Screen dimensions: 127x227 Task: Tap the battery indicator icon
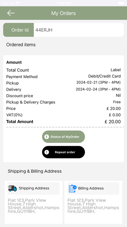pos(121,3)
